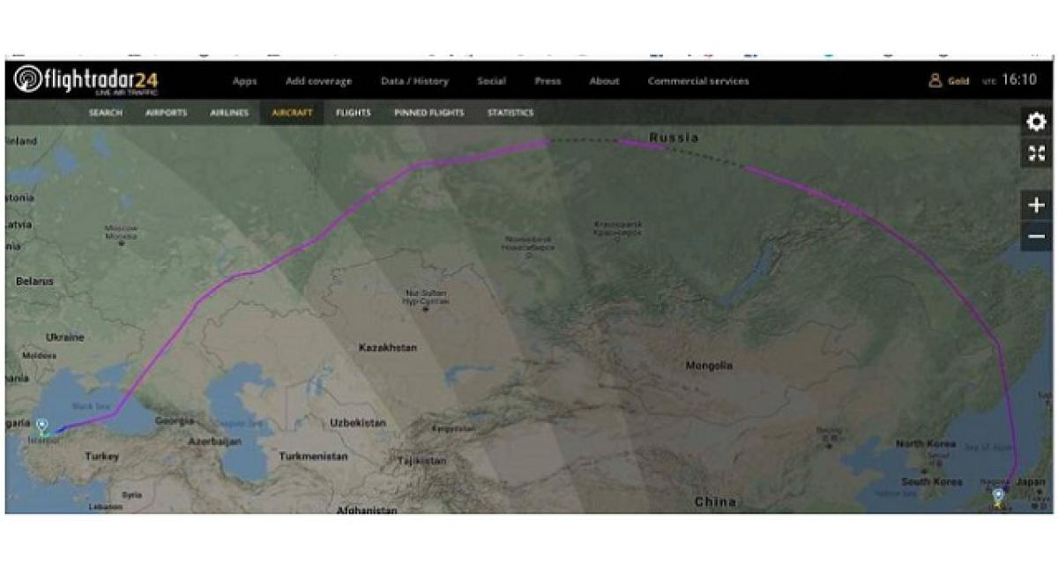Open the About link
The width and height of the screenshot is (1058, 564).
pos(604,81)
